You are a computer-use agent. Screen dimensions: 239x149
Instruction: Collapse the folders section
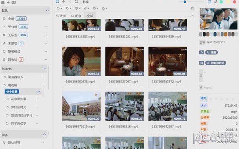pos(44,69)
